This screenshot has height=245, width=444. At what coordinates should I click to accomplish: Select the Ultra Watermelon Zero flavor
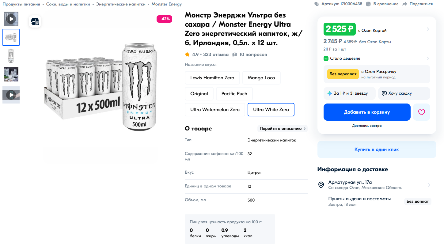tap(215, 110)
